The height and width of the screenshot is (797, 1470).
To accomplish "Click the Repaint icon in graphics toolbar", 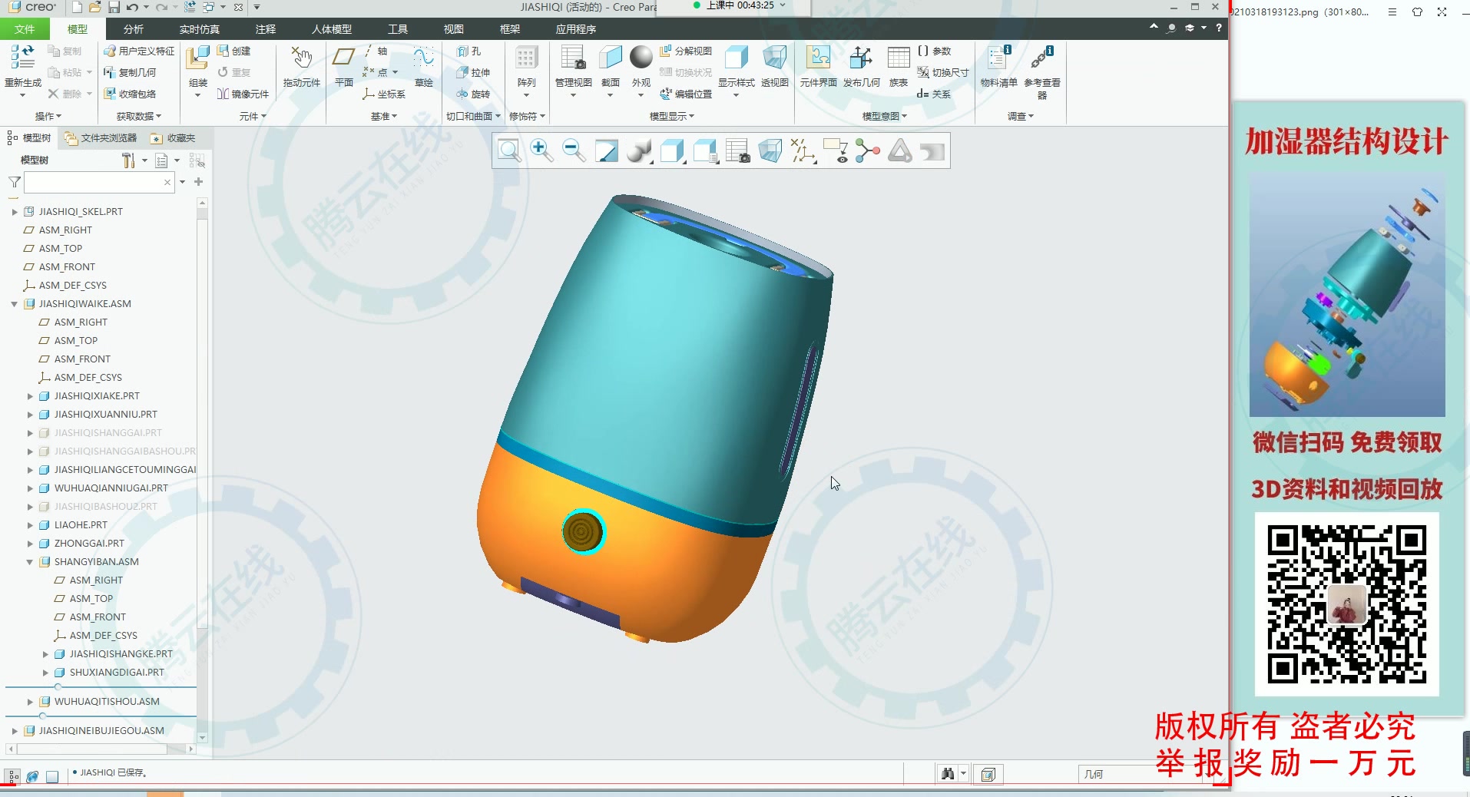I will [x=607, y=150].
